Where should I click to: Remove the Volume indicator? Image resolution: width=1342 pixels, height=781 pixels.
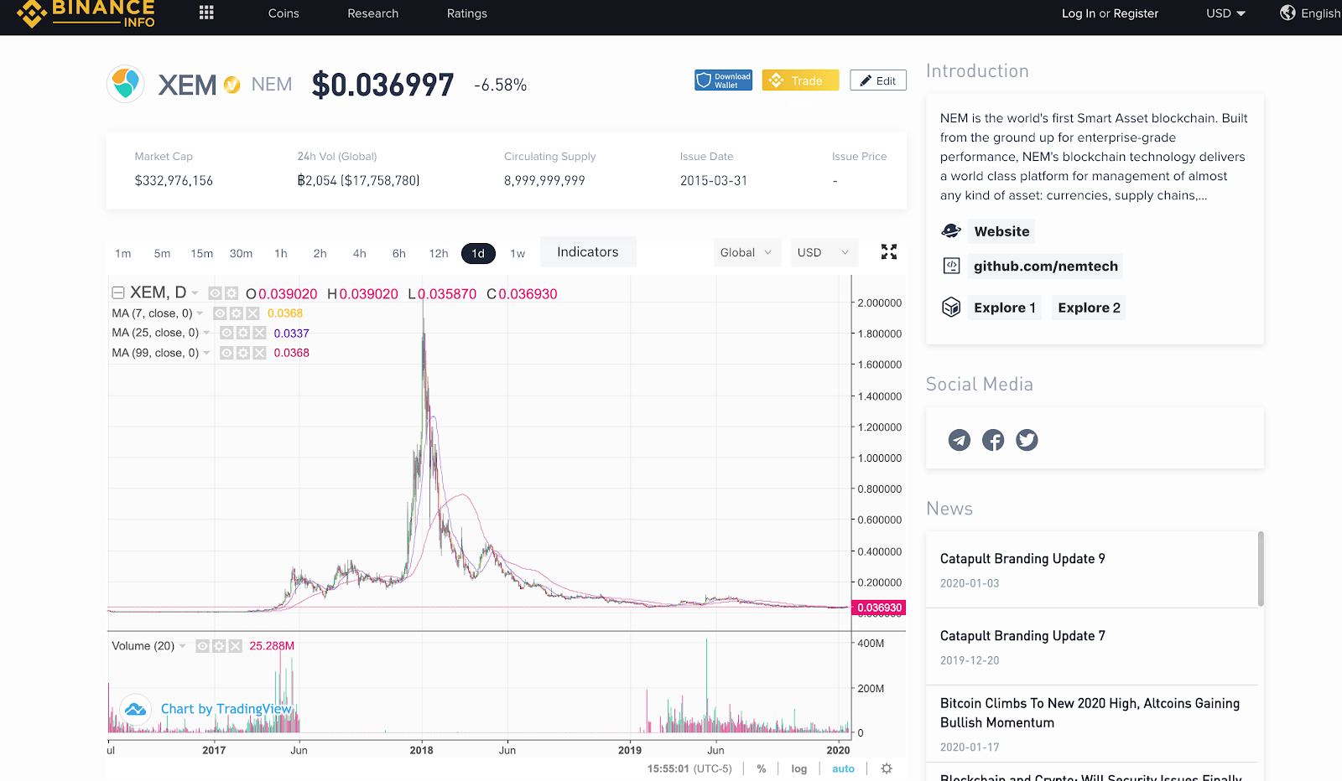(235, 646)
